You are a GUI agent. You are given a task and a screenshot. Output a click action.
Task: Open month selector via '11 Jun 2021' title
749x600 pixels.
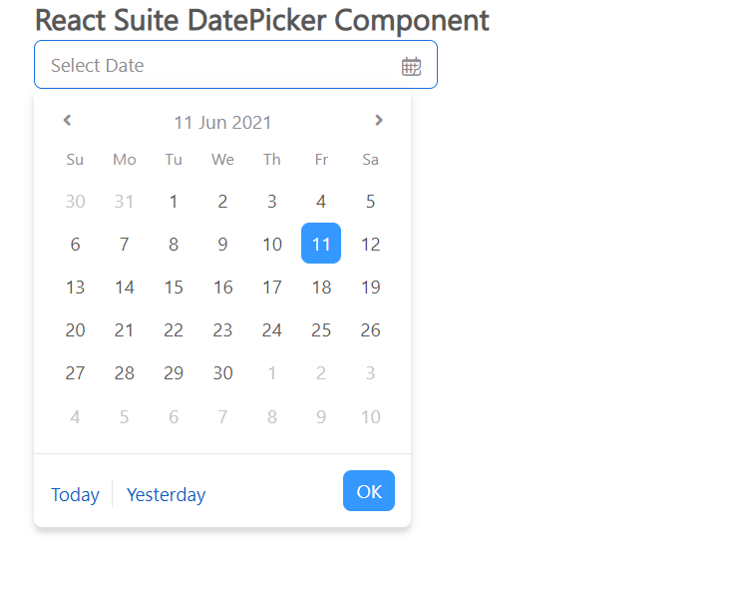pos(222,123)
